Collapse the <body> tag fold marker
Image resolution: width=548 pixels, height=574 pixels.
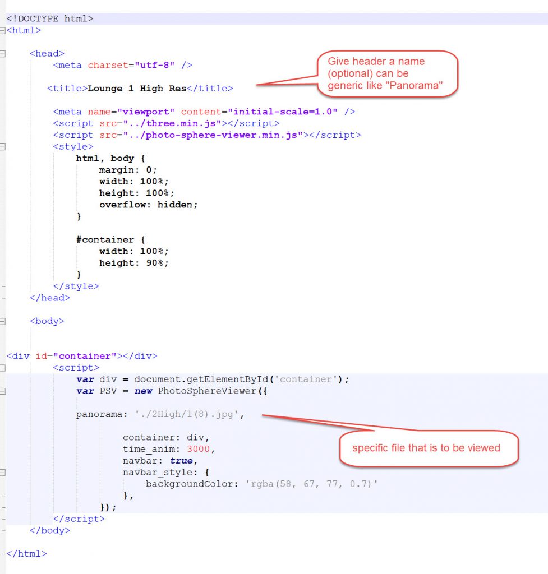tap(3, 321)
